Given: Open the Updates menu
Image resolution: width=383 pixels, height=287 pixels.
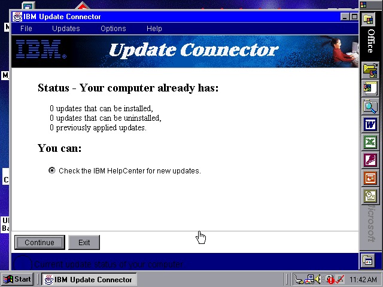Looking at the screenshot, I should (x=66, y=29).
